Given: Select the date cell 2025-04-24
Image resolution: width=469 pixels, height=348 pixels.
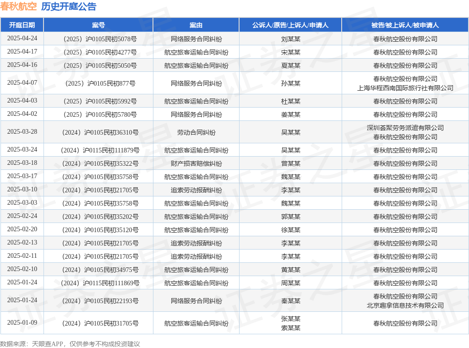Looking at the screenshot, I should 22,38.
